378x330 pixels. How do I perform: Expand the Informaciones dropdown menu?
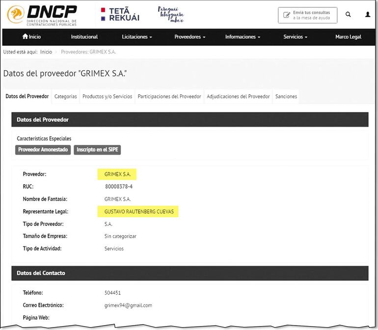[x=243, y=37]
